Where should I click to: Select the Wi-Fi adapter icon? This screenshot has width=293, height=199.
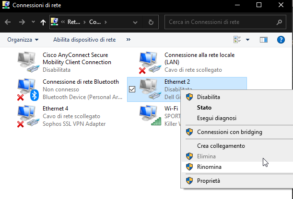150,116
